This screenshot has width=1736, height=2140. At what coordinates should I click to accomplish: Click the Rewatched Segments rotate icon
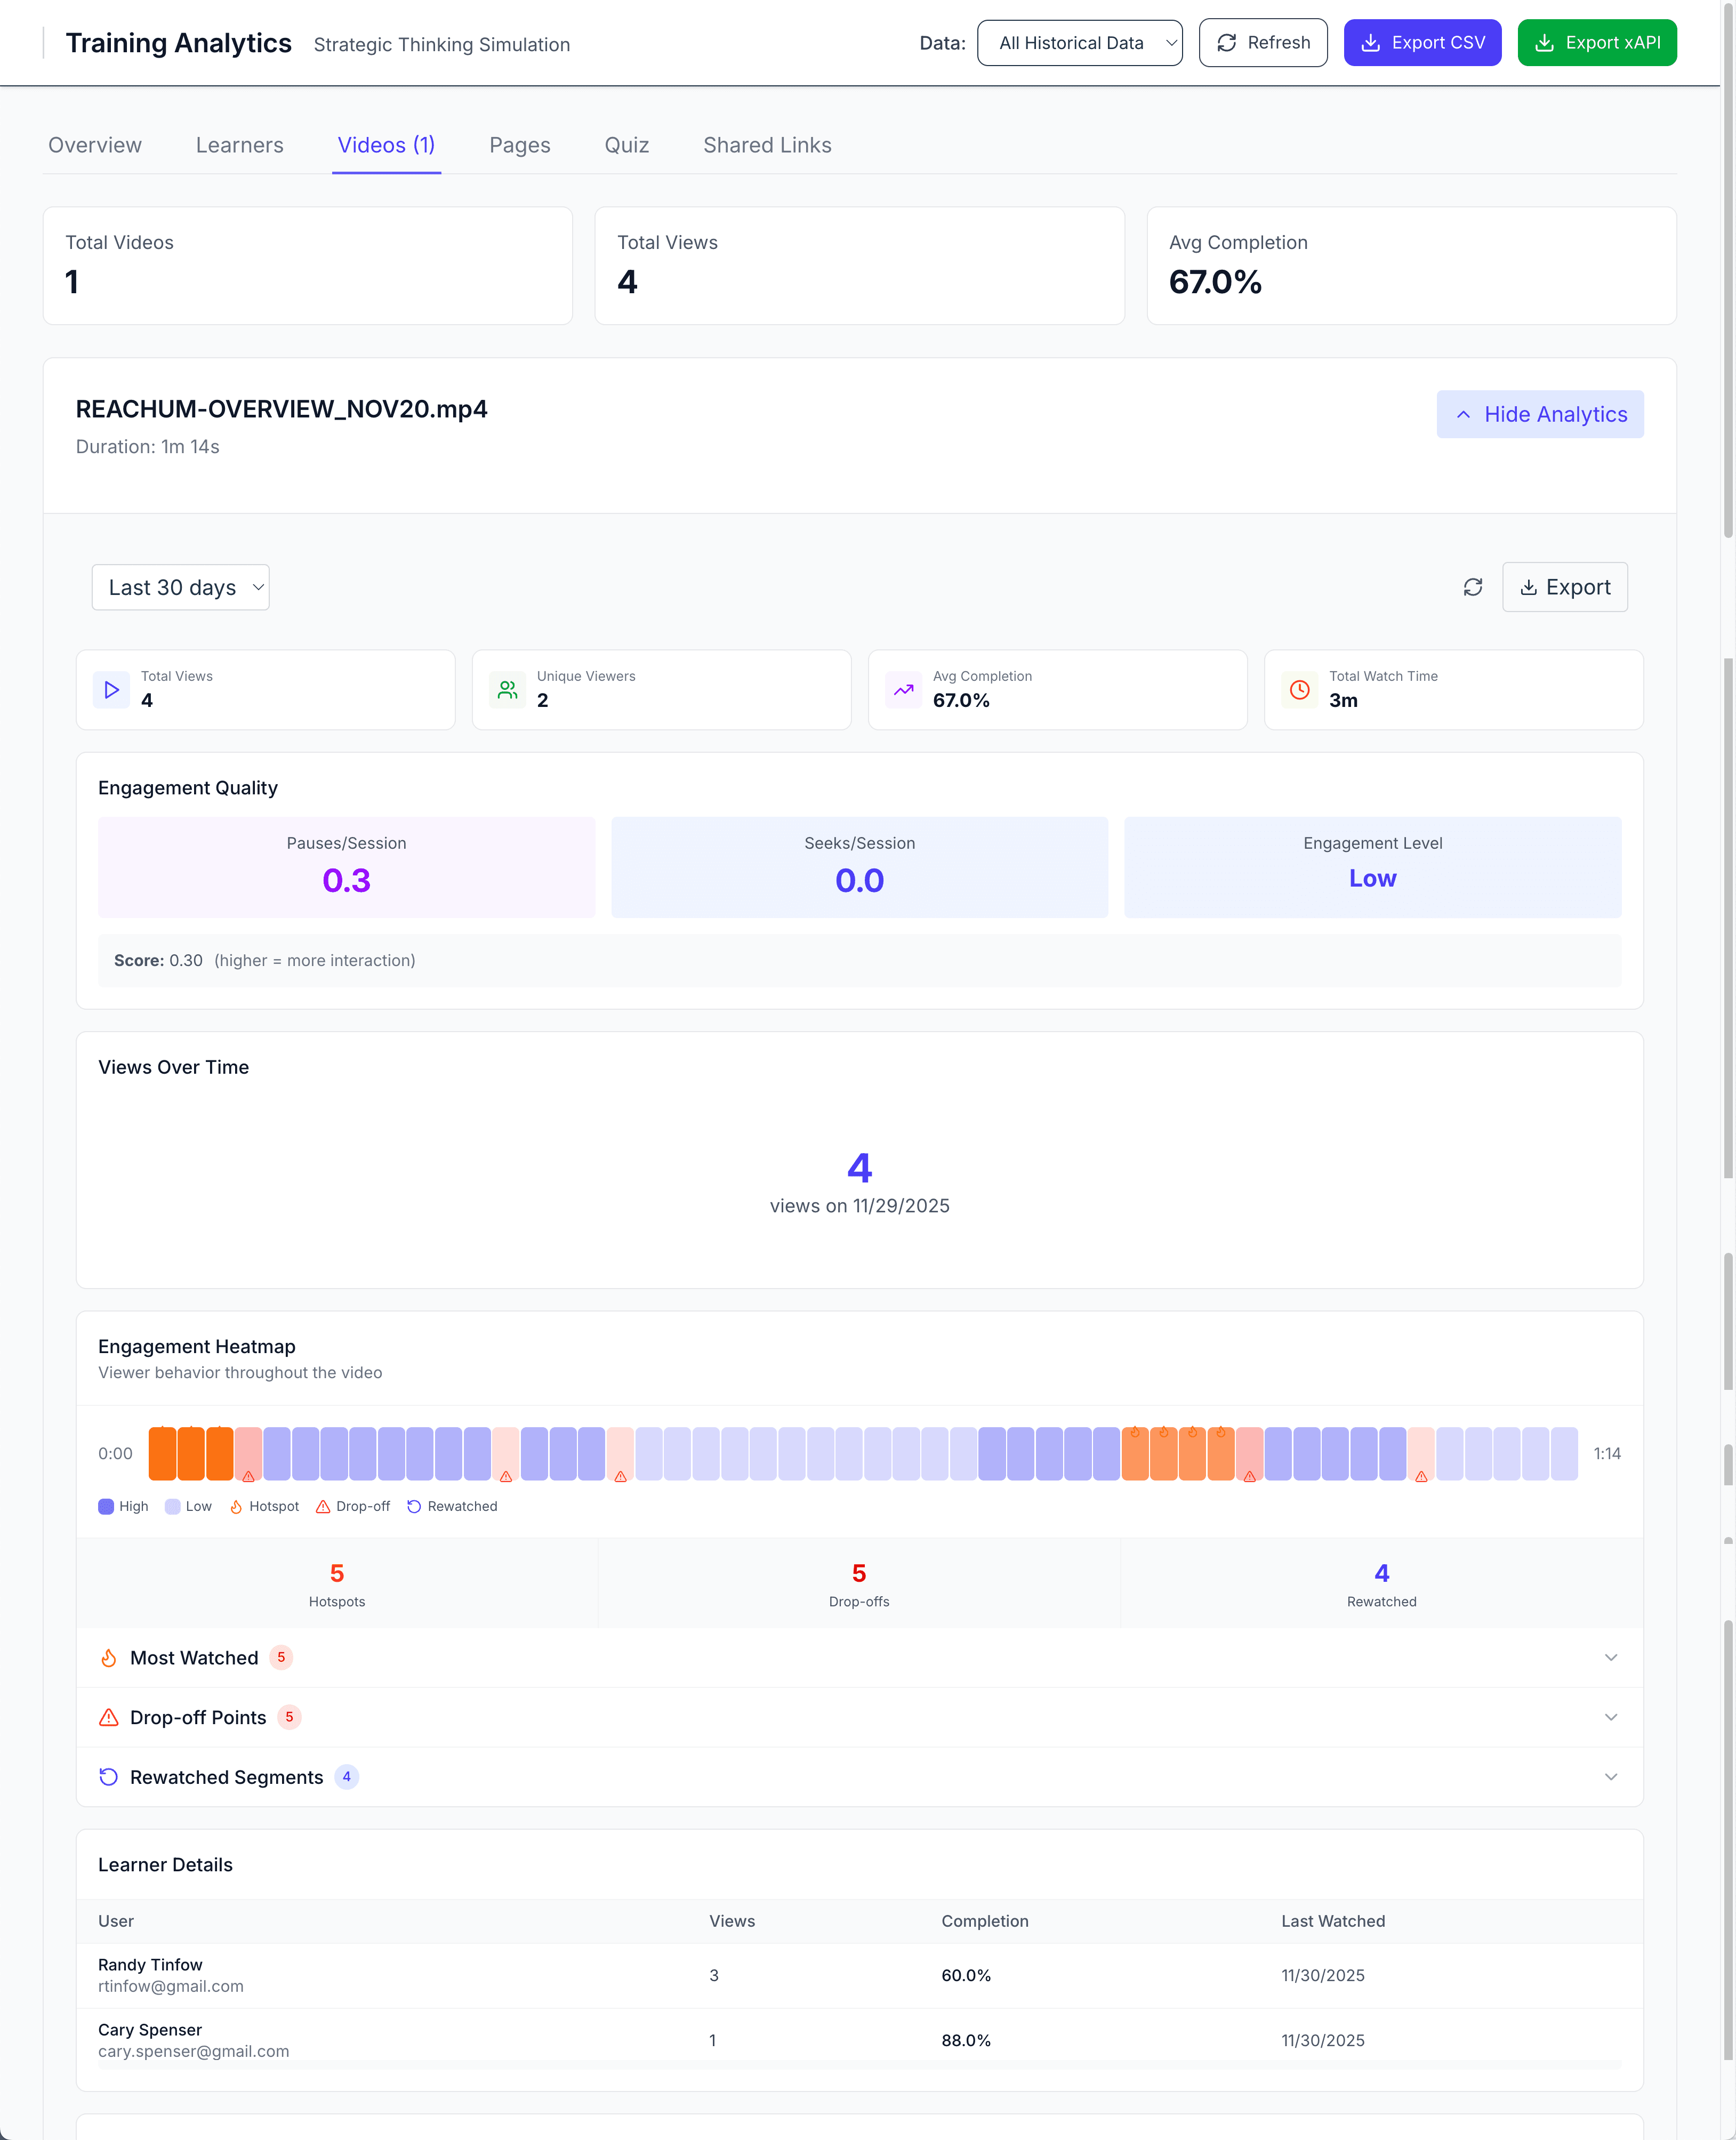109,1777
